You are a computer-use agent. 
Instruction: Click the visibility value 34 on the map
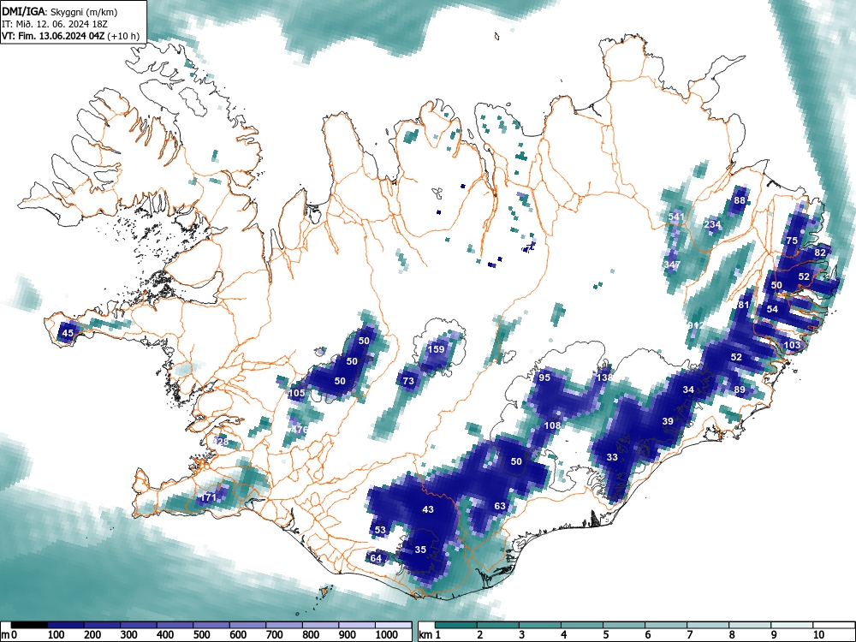(688, 389)
